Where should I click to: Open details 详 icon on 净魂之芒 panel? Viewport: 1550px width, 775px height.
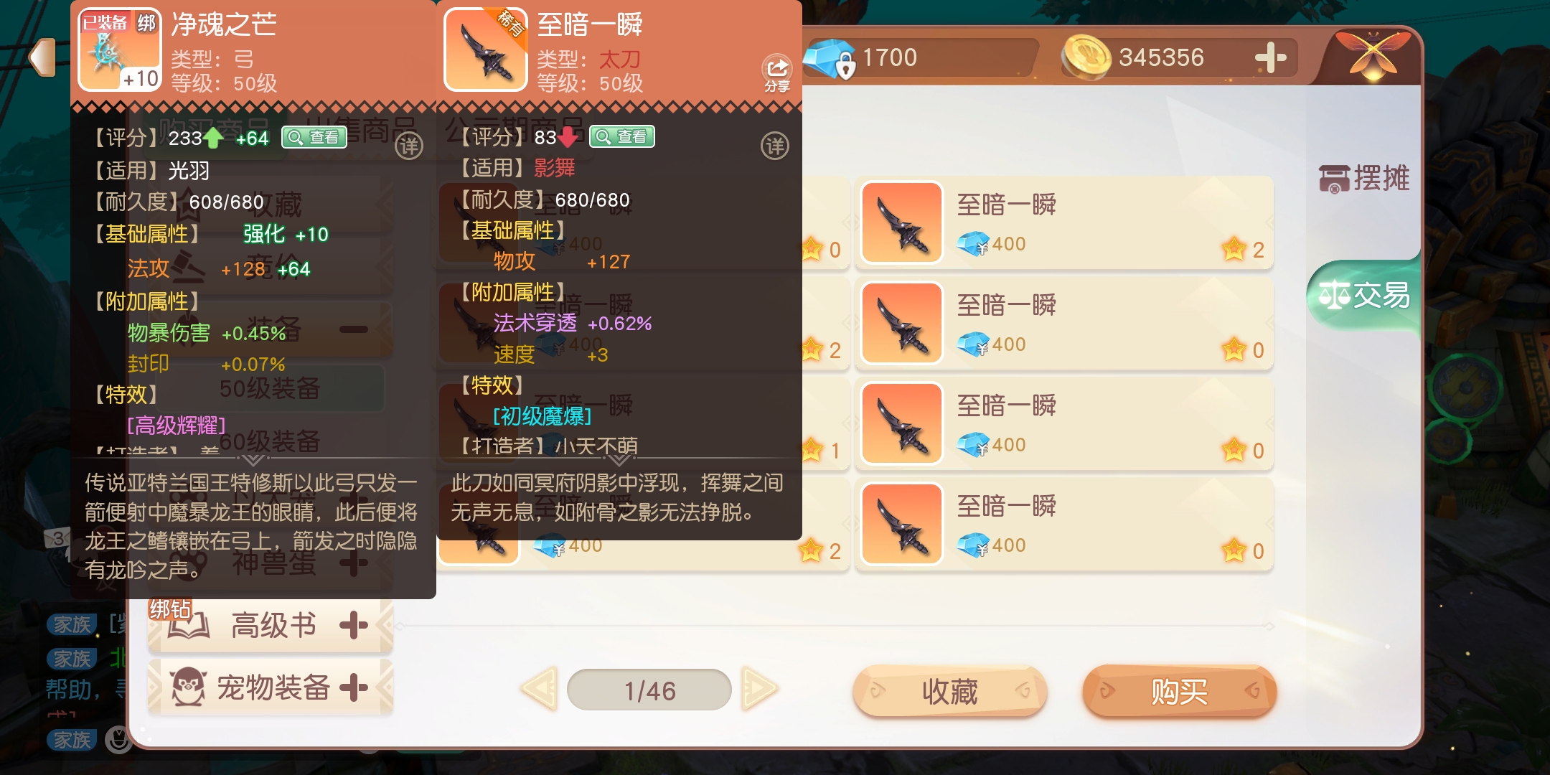pos(409,146)
